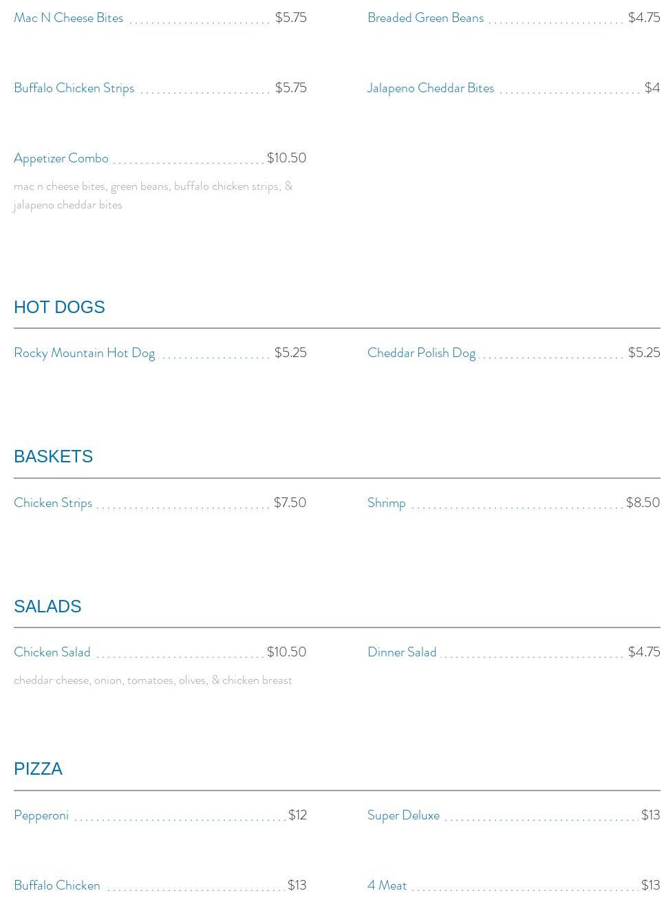The width and height of the screenshot is (664, 913).
Task: Click Jalapeno Cheddar Bites link
Action: 431,88
